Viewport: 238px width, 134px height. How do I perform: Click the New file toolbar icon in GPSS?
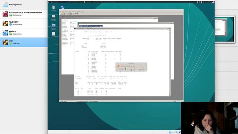[x=61, y=14]
